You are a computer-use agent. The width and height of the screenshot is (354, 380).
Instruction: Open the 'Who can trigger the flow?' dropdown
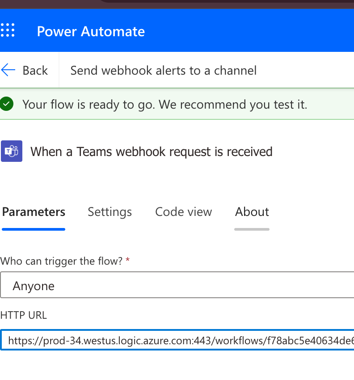(x=177, y=285)
